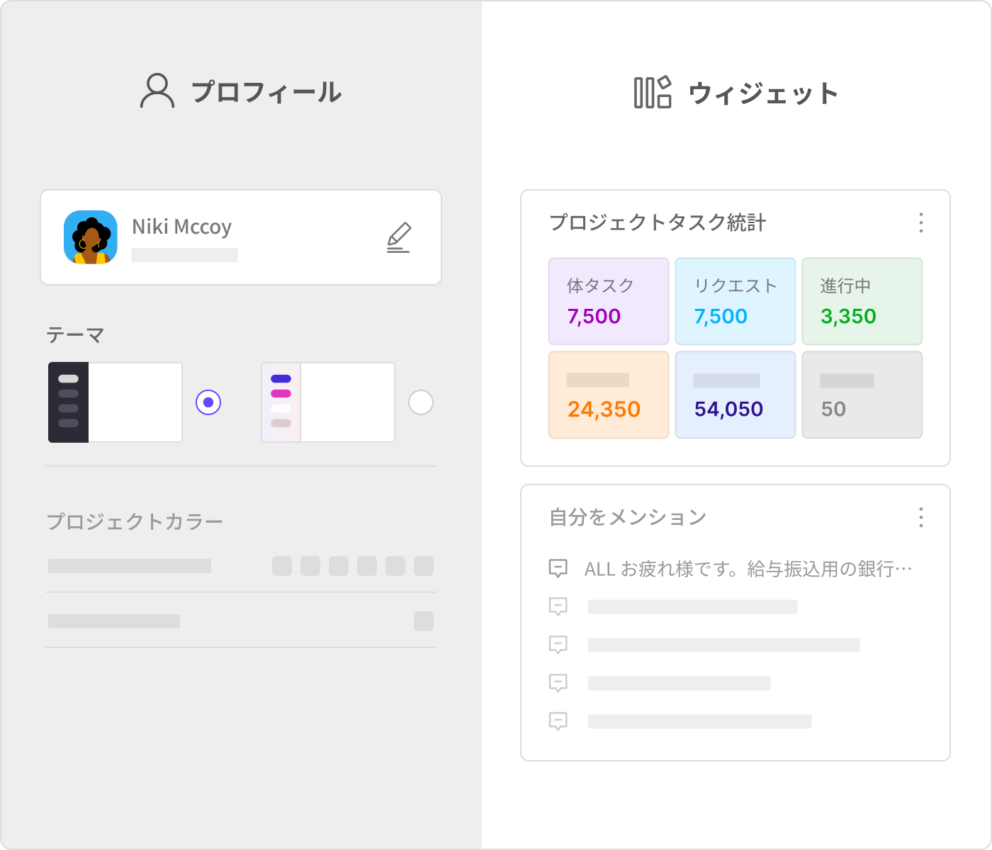Screen dimensions: 992x850
Task: Switch to the ウィジェット tab
Action: point(737,93)
